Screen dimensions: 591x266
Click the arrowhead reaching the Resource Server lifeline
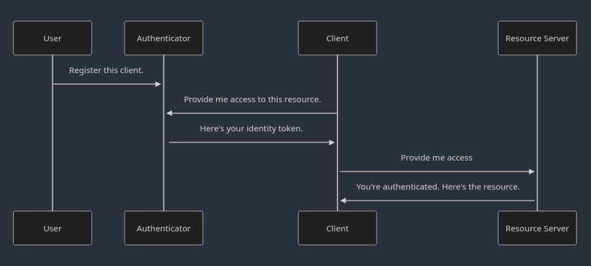(531, 172)
